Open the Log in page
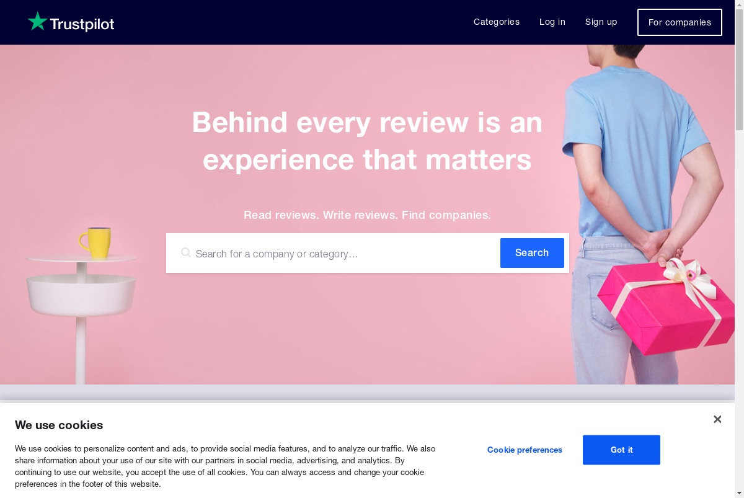 click(552, 22)
